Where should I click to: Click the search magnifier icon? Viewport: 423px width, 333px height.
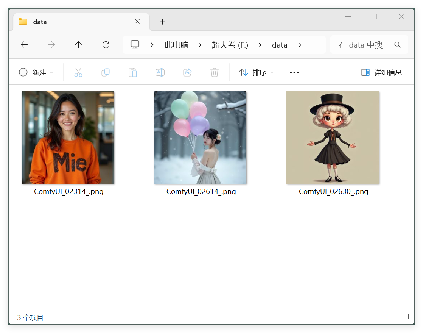[x=397, y=45]
